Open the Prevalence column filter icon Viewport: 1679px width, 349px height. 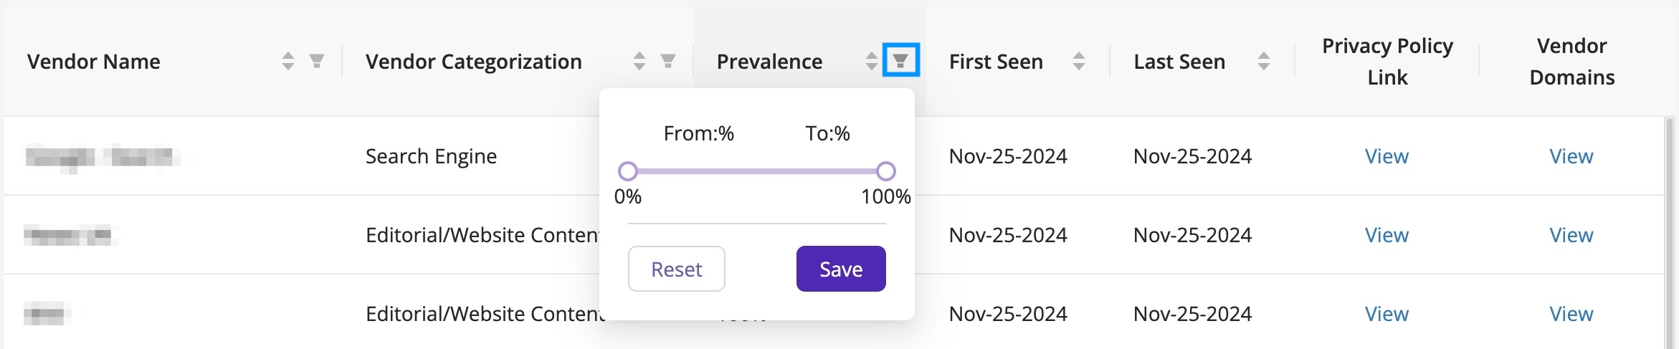pyautogui.click(x=900, y=61)
